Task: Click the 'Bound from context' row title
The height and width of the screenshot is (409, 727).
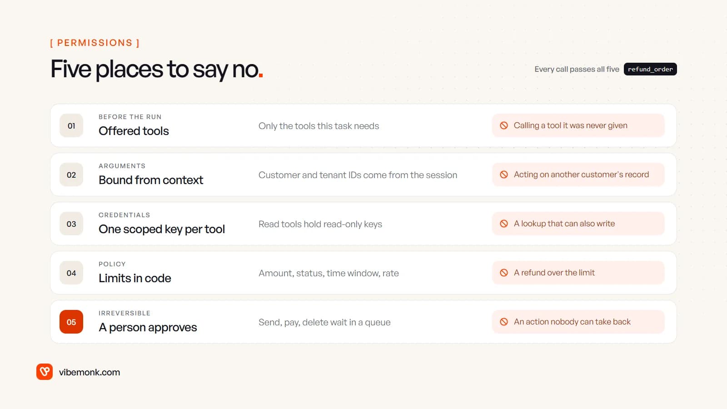Action: pos(151,180)
